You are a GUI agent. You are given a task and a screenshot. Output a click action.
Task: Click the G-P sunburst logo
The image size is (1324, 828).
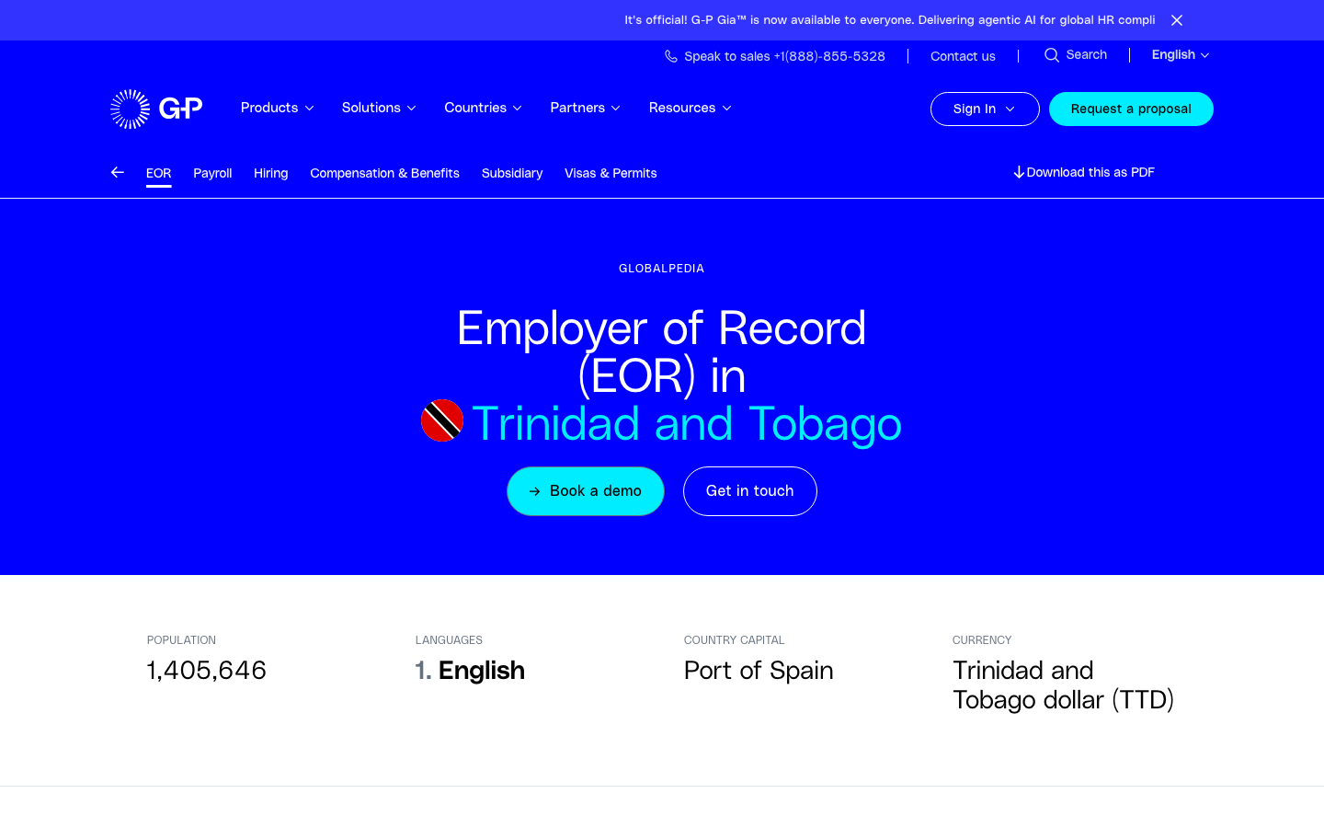click(156, 109)
